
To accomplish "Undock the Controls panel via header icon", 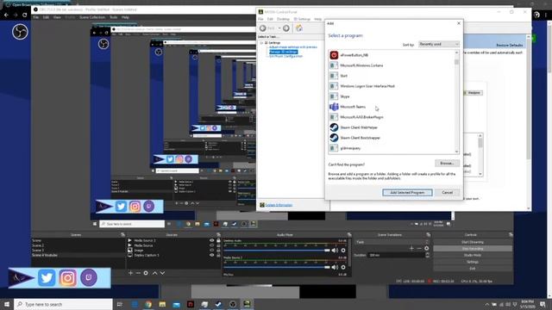I will (511, 234).
